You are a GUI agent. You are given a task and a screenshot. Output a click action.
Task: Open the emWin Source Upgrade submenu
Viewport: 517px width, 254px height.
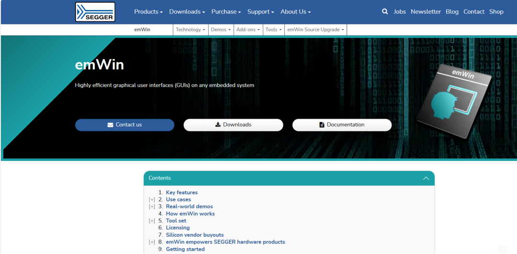(315, 30)
